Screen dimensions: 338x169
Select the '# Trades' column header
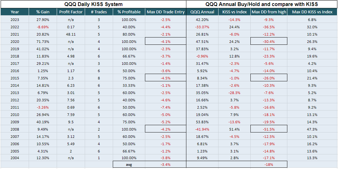(99, 12)
